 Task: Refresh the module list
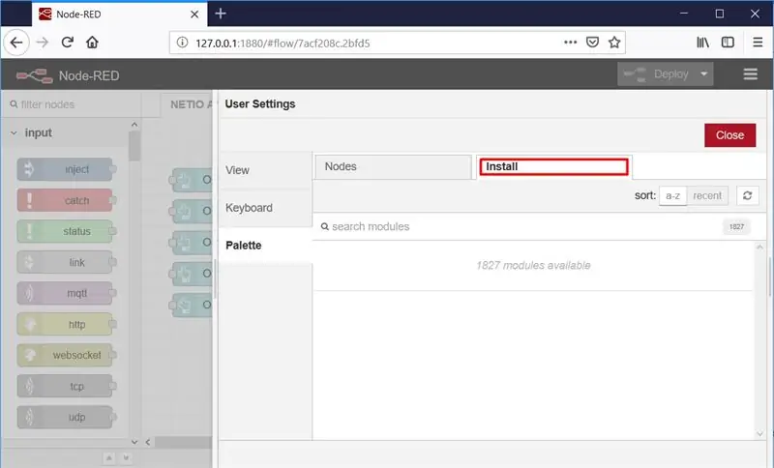click(x=747, y=195)
